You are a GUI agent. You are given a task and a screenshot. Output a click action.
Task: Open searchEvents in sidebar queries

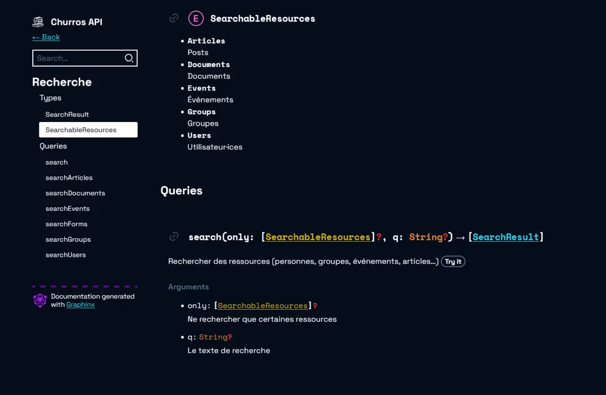click(68, 208)
